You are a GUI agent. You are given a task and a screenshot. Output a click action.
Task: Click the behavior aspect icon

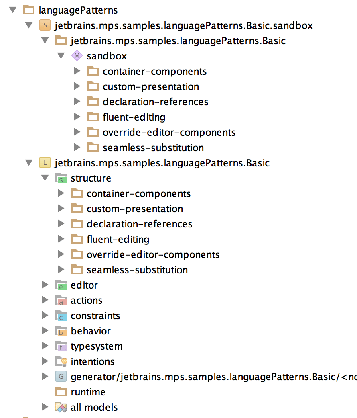pos(61,331)
